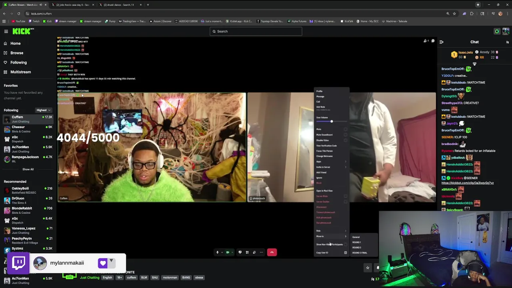Open the three-dots more options in call controls
512x288 pixels.
coord(261,252)
